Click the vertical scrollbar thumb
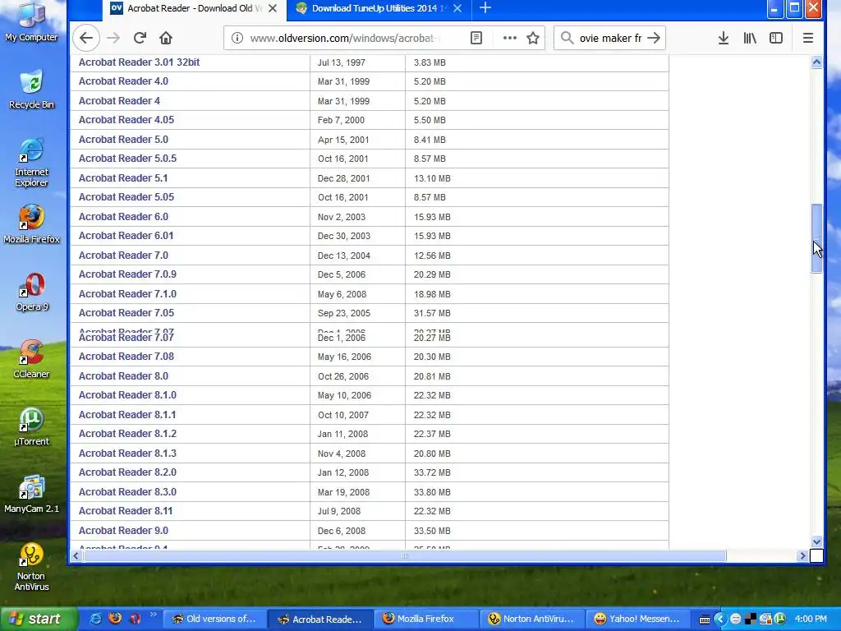The height and width of the screenshot is (631, 841). tap(816, 239)
